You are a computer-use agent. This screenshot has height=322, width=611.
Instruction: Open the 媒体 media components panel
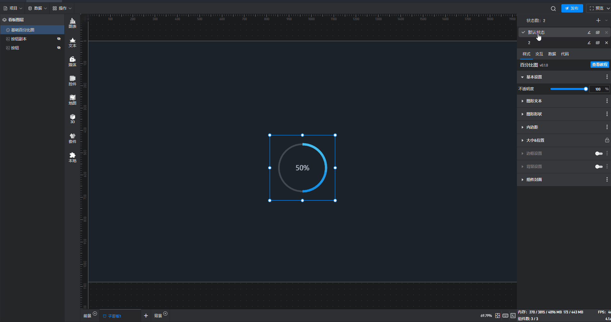click(x=73, y=61)
